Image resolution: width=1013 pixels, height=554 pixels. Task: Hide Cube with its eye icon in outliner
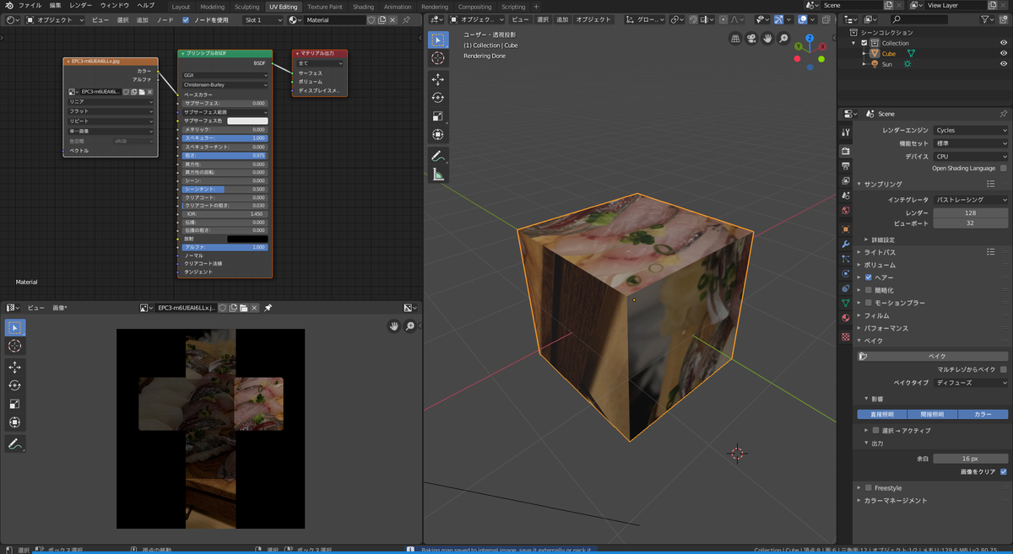pyautogui.click(x=1004, y=53)
